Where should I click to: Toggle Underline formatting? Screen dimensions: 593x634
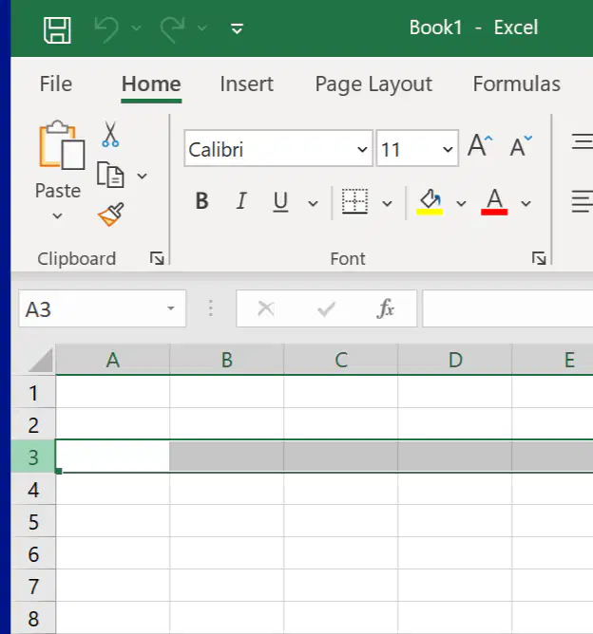(280, 202)
